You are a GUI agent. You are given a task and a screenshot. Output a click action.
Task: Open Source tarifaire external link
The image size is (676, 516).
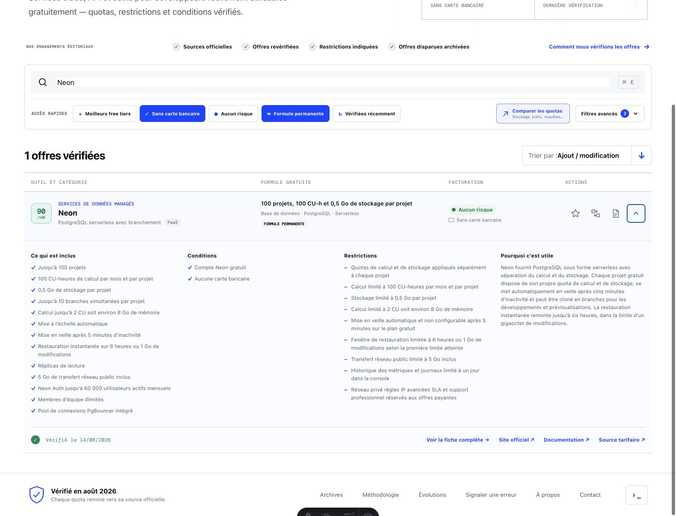tap(622, 440)
